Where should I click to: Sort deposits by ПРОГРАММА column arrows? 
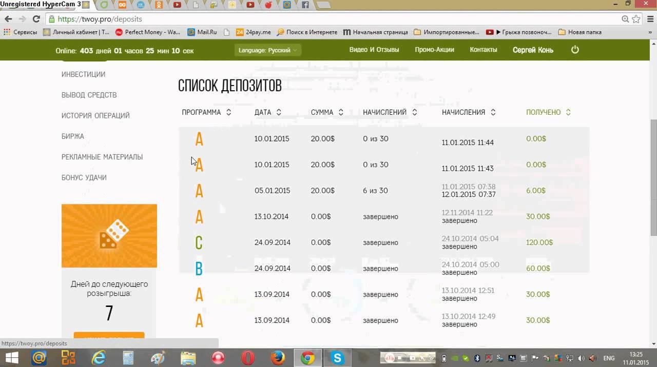[x=228, y=112]
